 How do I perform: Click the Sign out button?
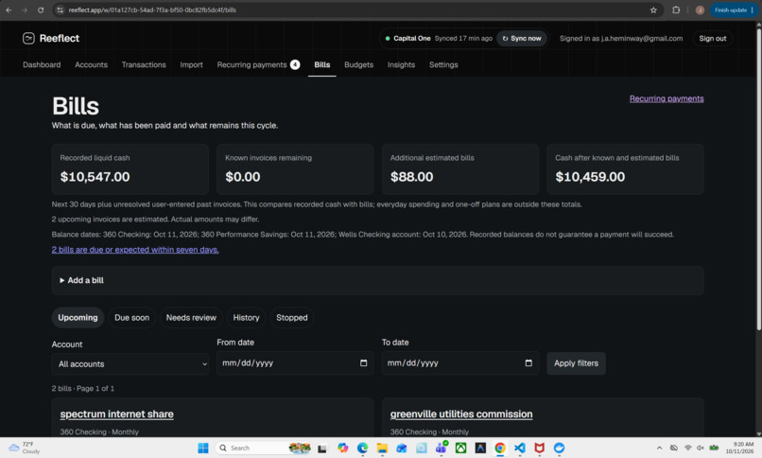point(713,39)
